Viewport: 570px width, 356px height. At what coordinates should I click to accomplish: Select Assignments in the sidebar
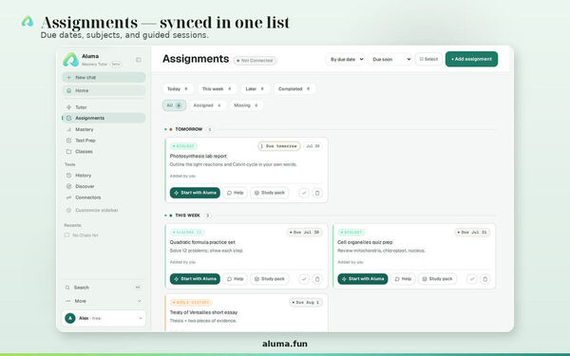tap(104, 118)
